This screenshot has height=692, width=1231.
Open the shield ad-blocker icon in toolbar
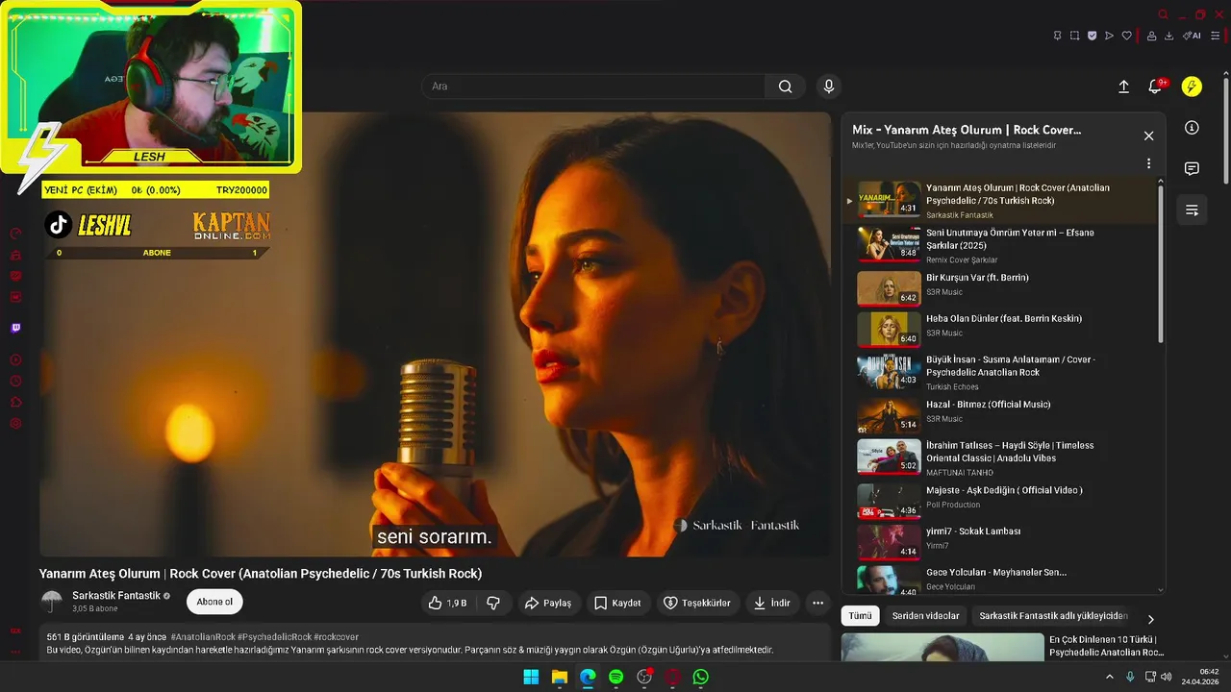(1092, 36)
